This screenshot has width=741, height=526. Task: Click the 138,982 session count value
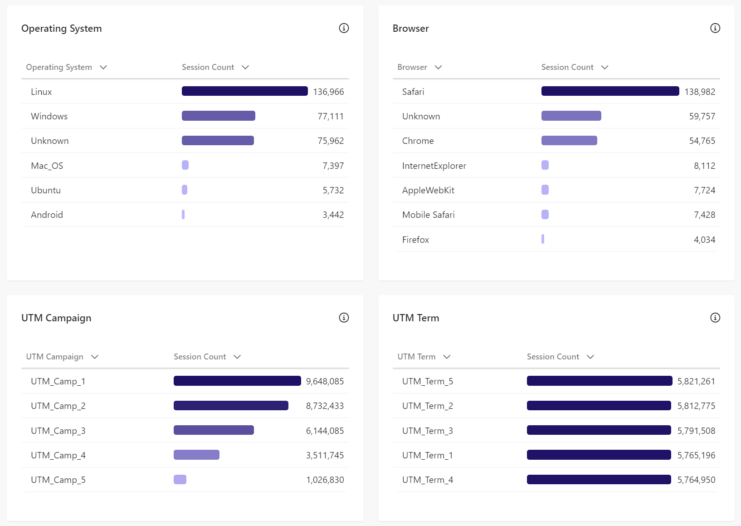coord(700,92)
